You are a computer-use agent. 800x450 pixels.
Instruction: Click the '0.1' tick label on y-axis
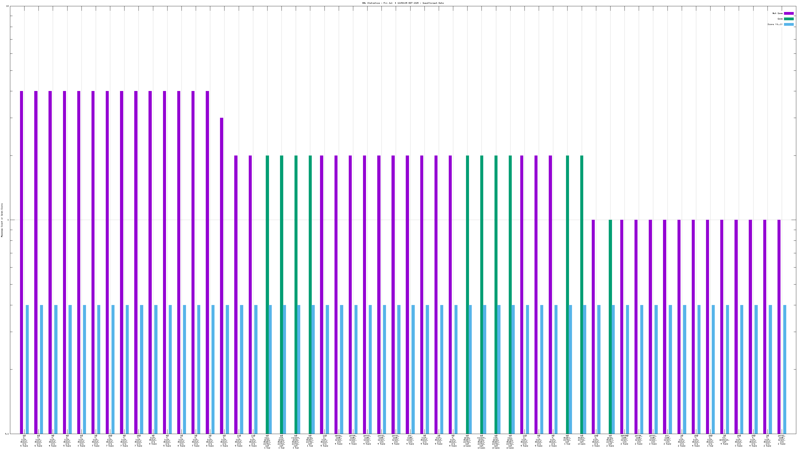coord(7,433)
